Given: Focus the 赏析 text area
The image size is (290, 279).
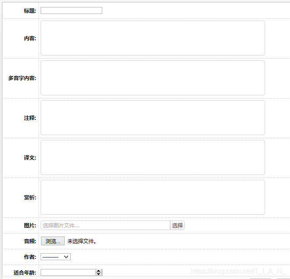Looking at the screenshot, I should (x=153, y=197).
